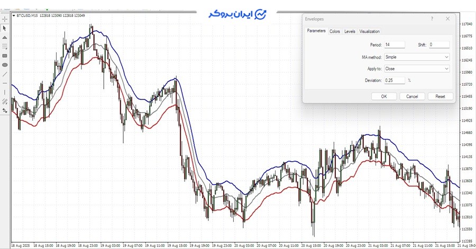
Task: Choose the ellipse drawing tool
Action: tap(5, 64)
